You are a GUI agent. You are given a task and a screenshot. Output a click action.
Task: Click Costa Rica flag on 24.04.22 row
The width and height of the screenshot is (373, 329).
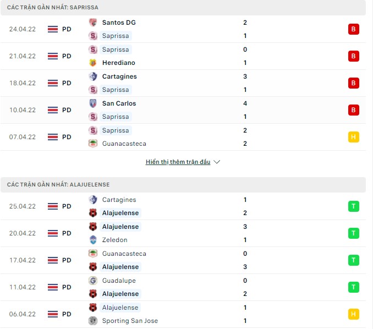click(53, 29)
